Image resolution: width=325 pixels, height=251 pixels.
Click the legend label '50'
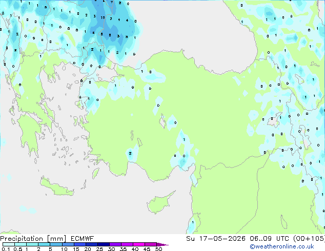tap(158, 249)
